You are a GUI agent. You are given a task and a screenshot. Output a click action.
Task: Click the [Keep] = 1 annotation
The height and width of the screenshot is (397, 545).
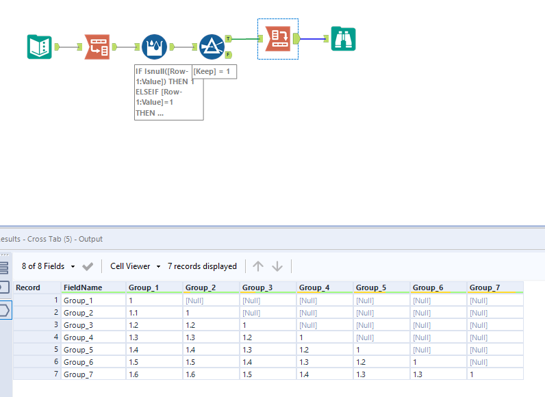[214, 71]
